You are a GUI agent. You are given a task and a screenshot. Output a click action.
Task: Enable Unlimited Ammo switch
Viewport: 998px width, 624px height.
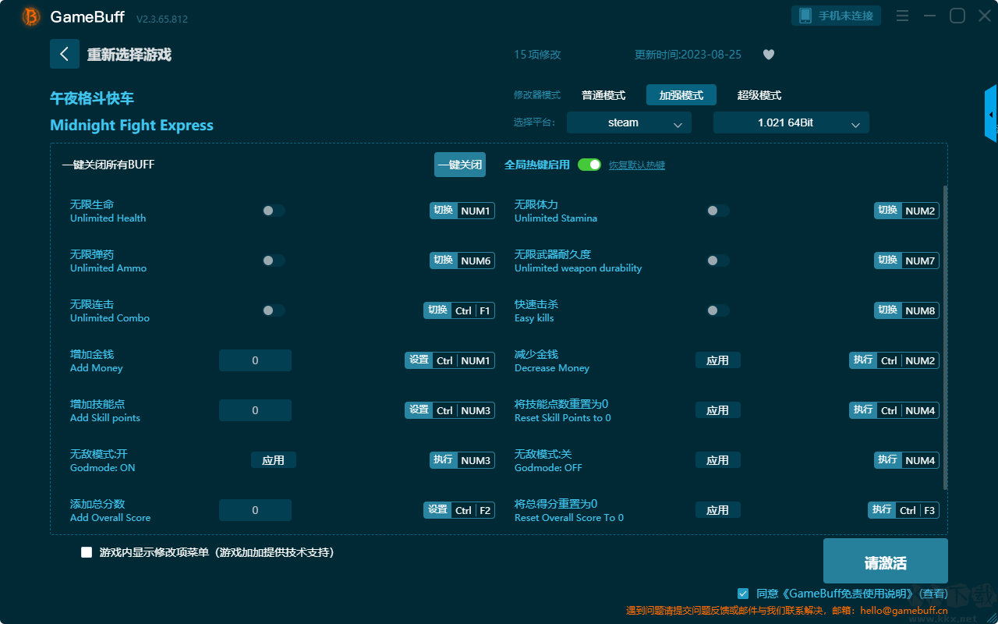(x=274, y=261)
